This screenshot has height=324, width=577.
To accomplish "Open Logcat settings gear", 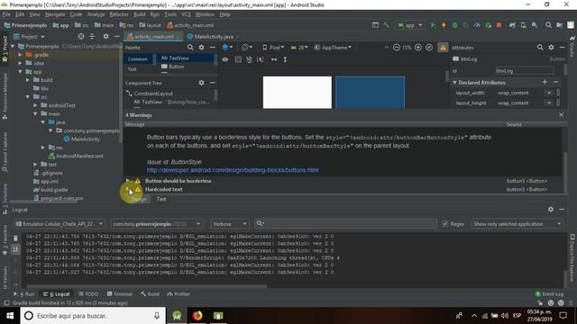I will (x=551, y=209).
